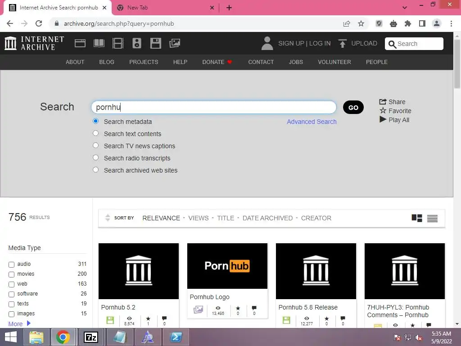
Task: Bookmark this page with star icon
Action: pyautogui.click(x=361, y=23)
